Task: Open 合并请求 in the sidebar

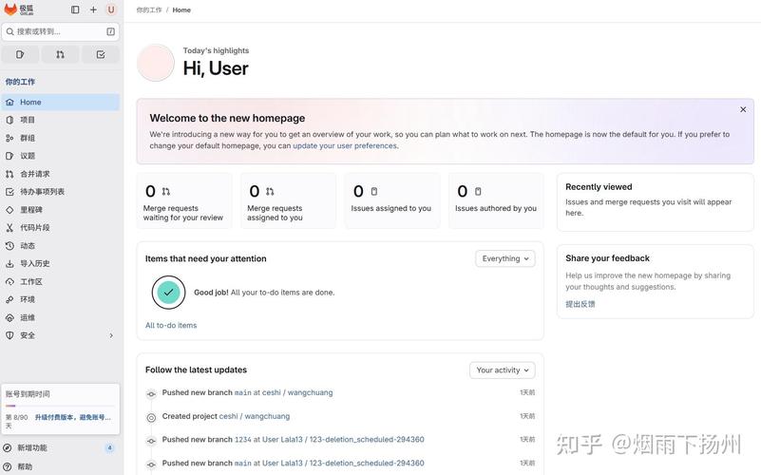Action: point(61,174)
